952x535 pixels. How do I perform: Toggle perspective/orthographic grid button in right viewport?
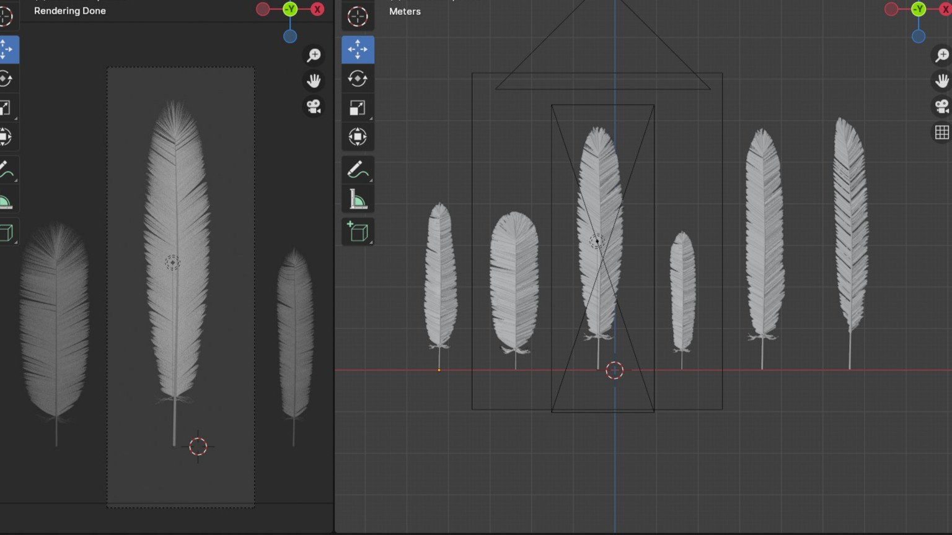941,133
